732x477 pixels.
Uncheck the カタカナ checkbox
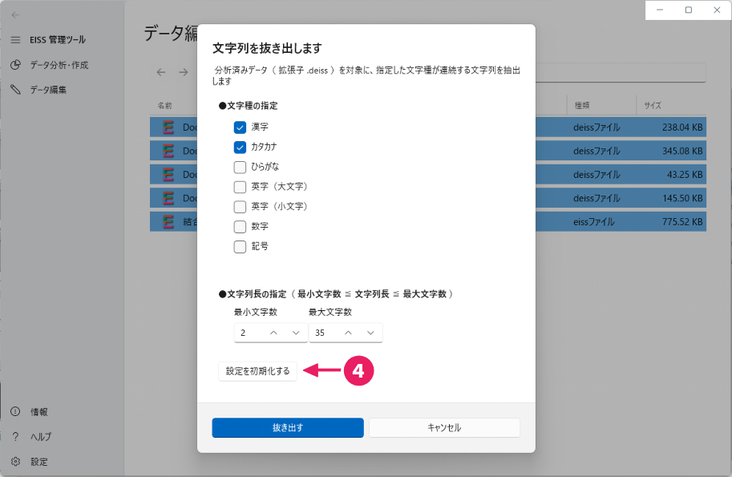(240, 147)
